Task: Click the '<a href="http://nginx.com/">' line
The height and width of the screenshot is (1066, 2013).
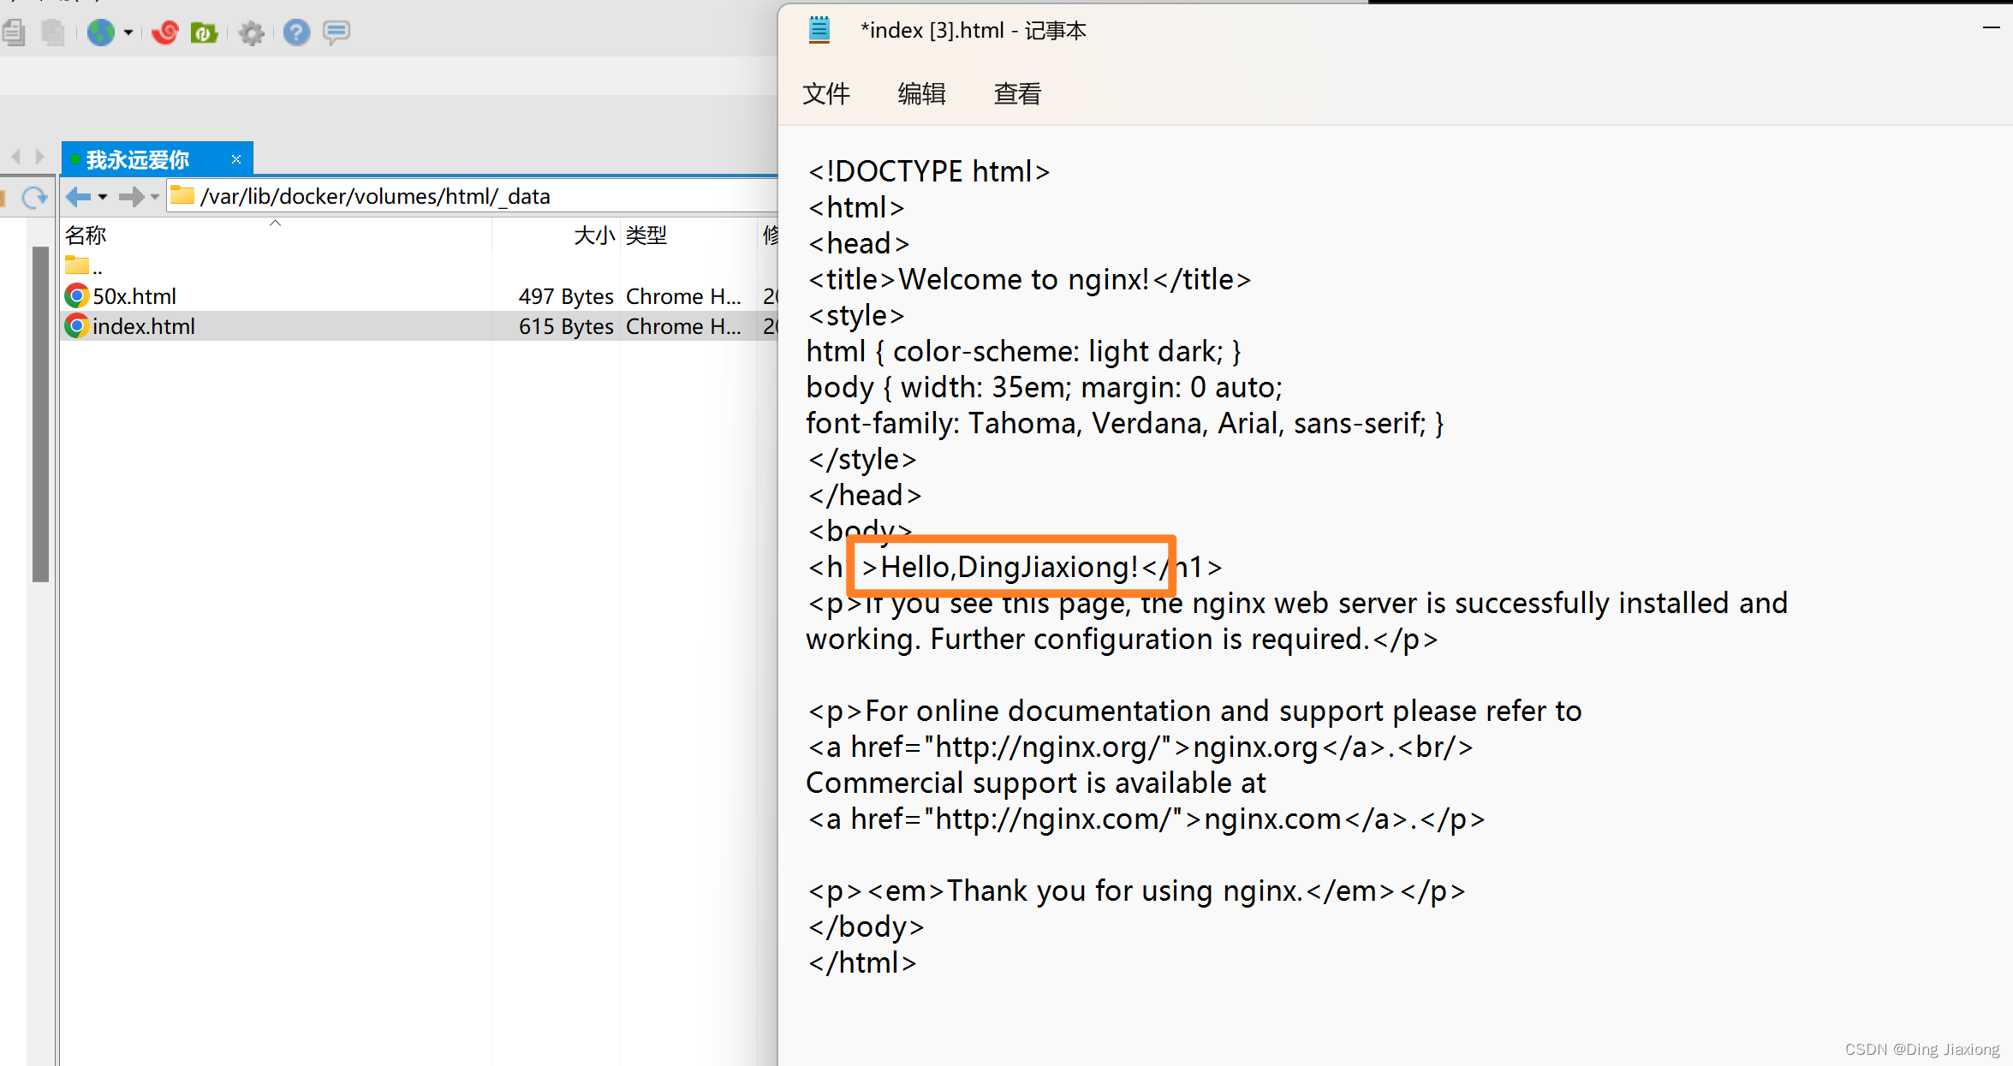Action: [1146, 819]
